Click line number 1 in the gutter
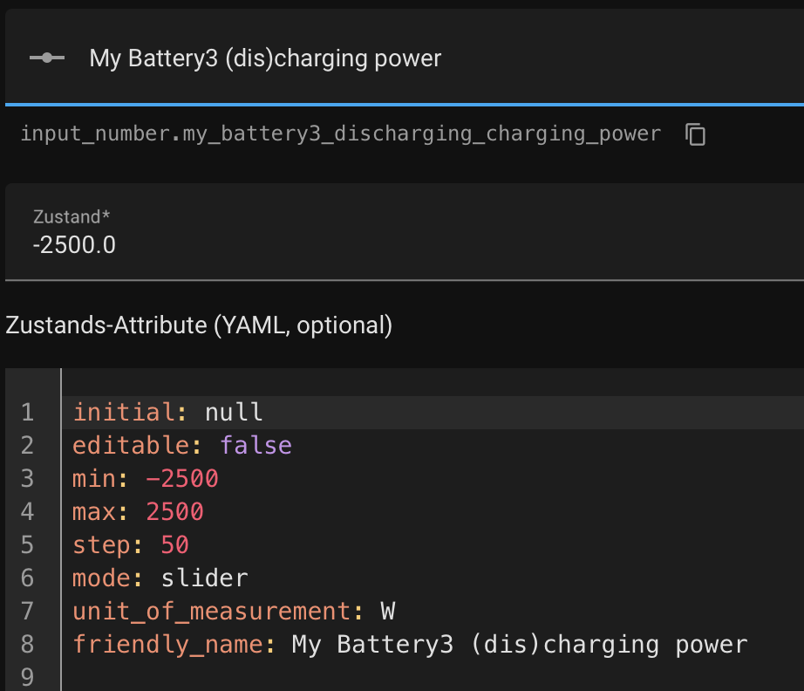This screenshot has width=804, height=691. tap(26, 412)
